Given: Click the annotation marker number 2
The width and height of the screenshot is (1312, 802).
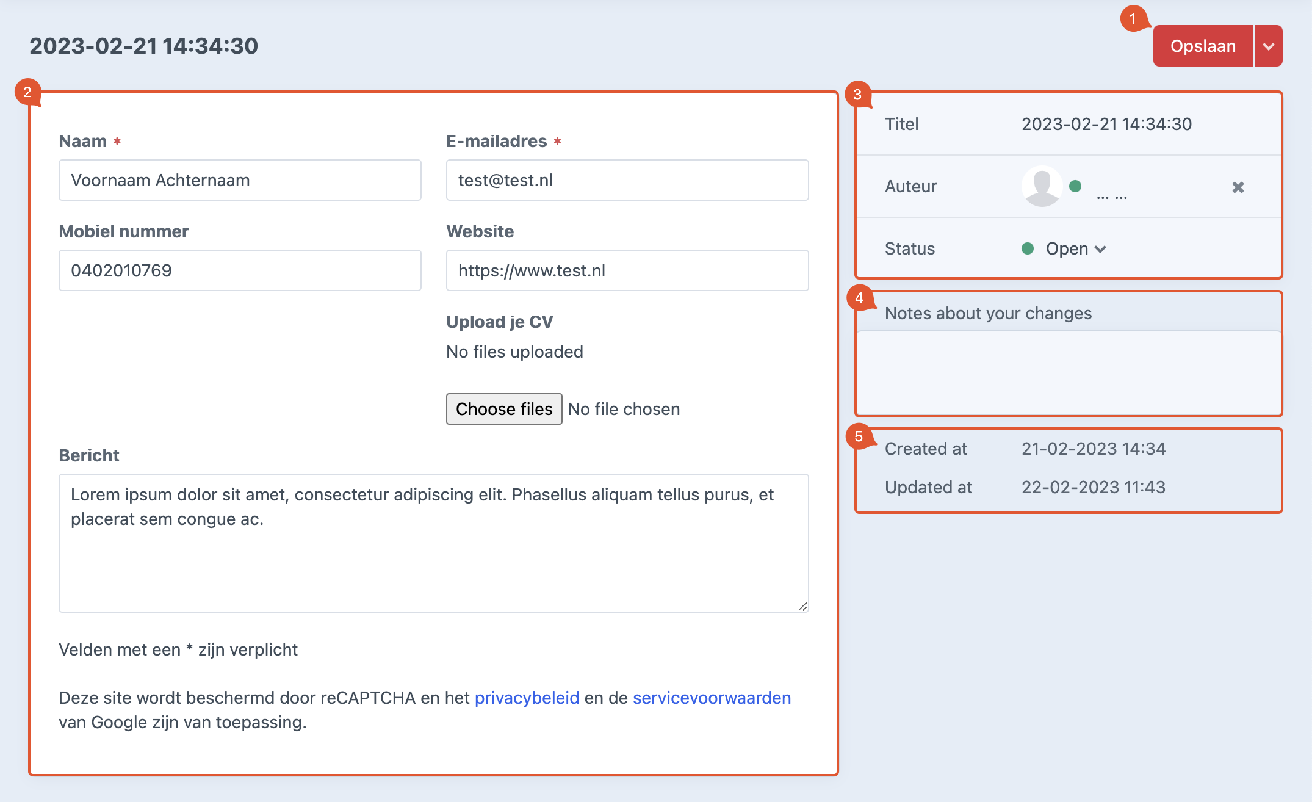Looking at the screenshot, I should pos(27,92).
